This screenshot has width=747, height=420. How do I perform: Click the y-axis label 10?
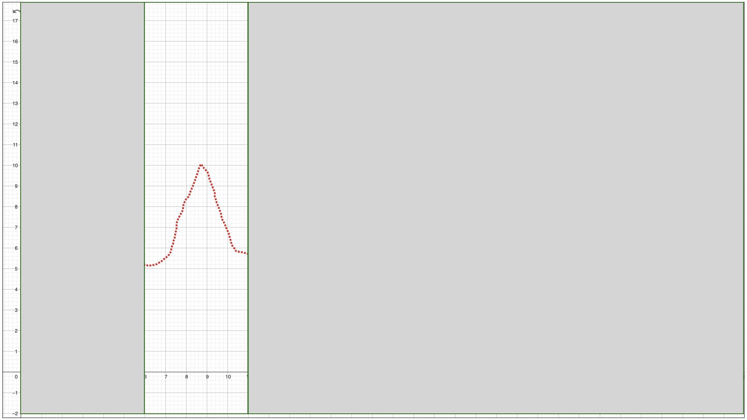point(15,165)
